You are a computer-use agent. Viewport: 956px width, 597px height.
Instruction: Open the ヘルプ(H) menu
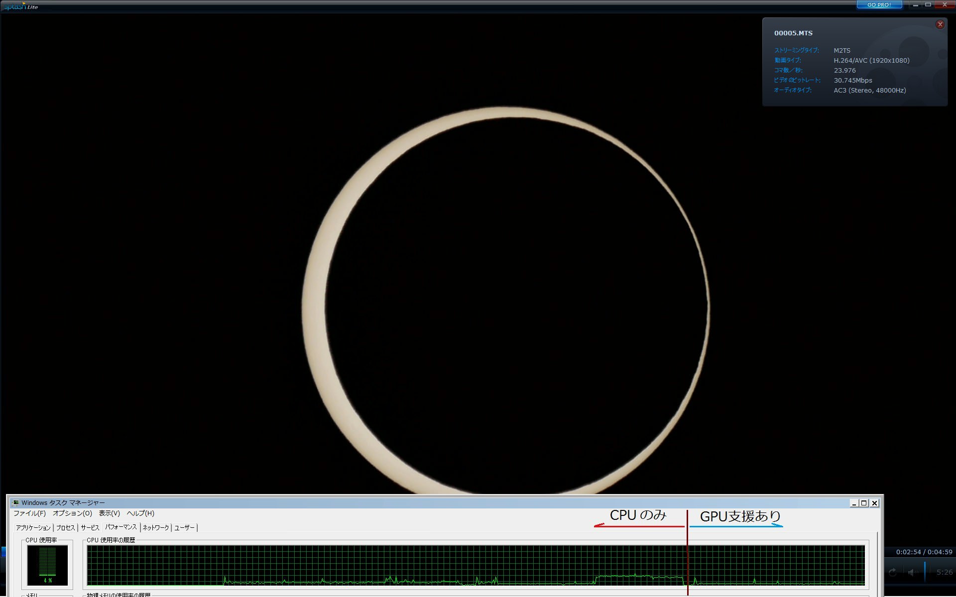140,513
